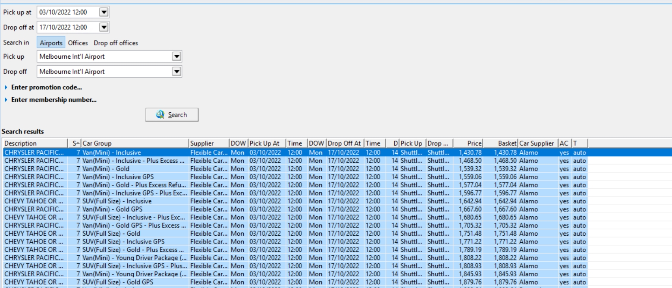Select the SUV(Full Size) - Inclusive row
This screenshot has height=288, width=672.
click(x=337, y=201)
